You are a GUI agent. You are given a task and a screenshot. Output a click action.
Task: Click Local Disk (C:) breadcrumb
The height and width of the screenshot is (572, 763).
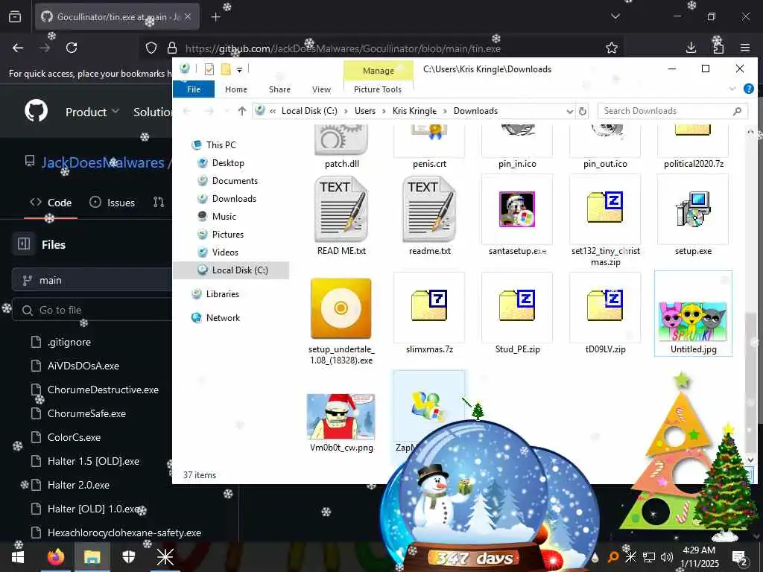309,111
